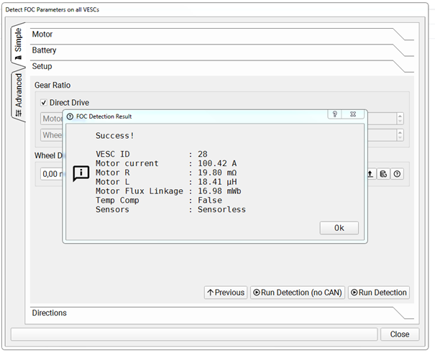This screenshot has height=353, width=435.
Task: Select the 'Success!' text
Action: (115, 136)
